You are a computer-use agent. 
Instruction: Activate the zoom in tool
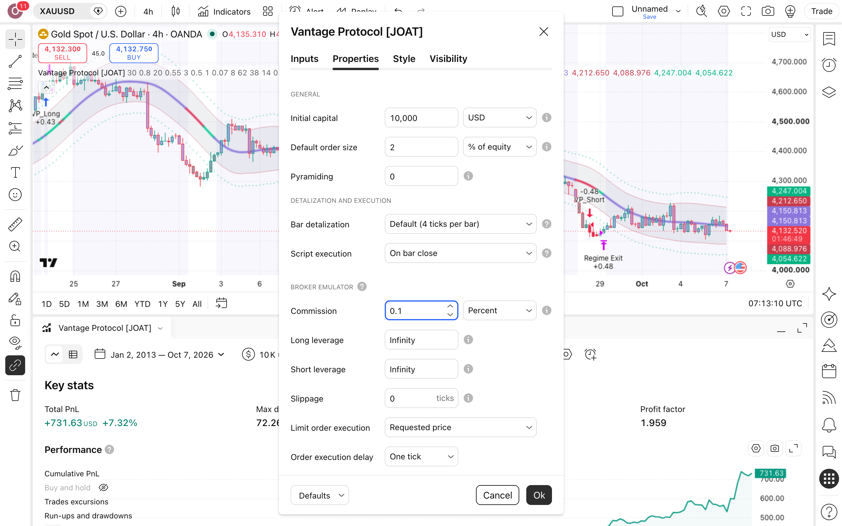click(15, 246)
